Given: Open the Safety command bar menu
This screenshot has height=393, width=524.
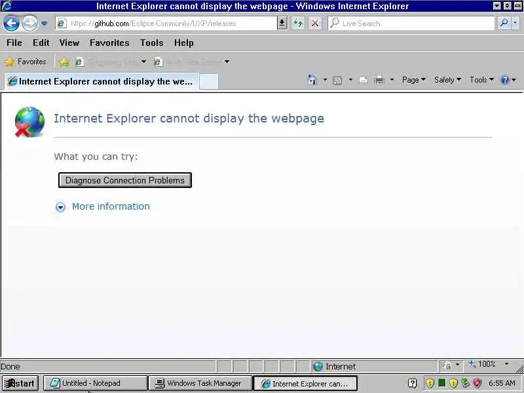Looking at the screenshot, I should click(447, 80).
